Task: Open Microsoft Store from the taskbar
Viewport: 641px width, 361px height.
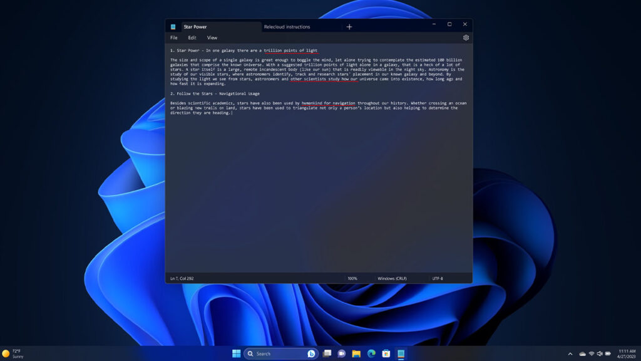Action: (385, 353)
